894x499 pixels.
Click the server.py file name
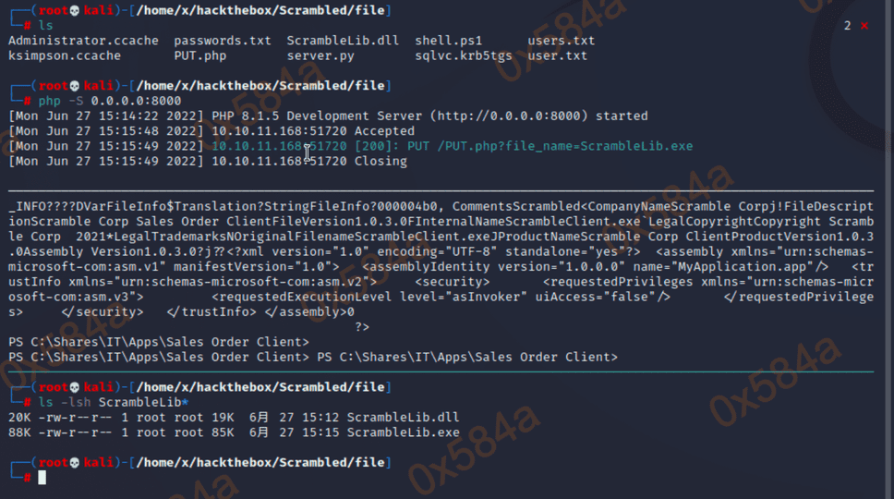click(x=320, y=55)
